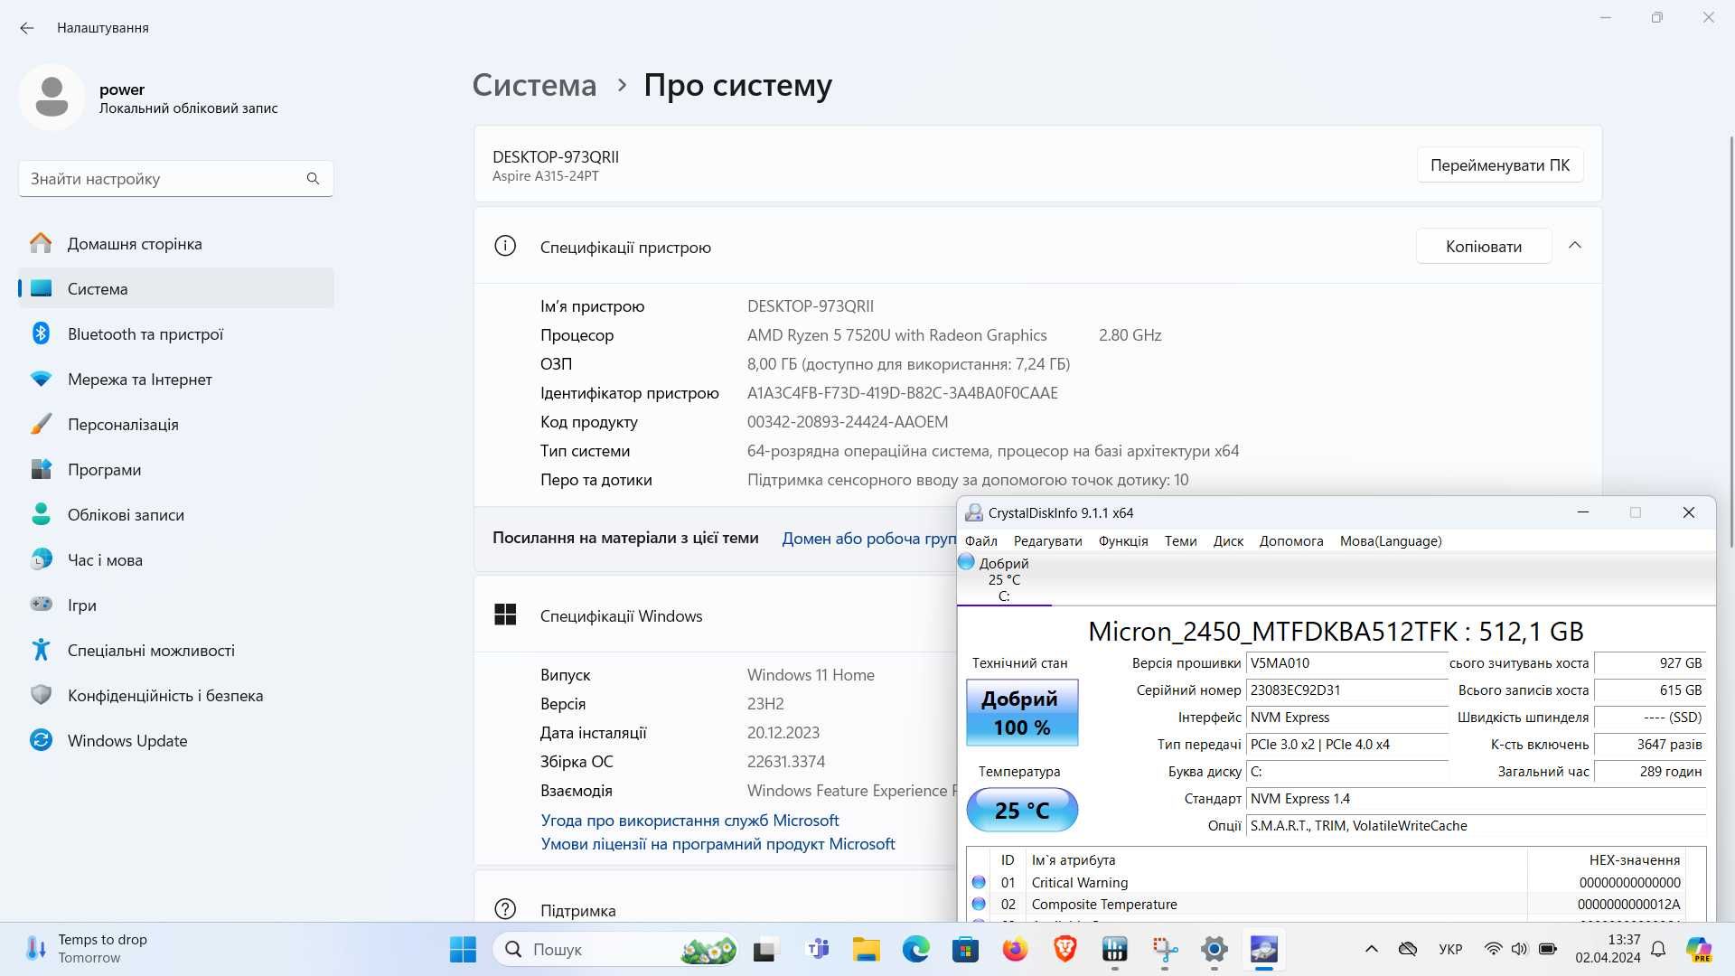
Task: Launch Brave browser from the taskbar
Action: (1064, 949)
